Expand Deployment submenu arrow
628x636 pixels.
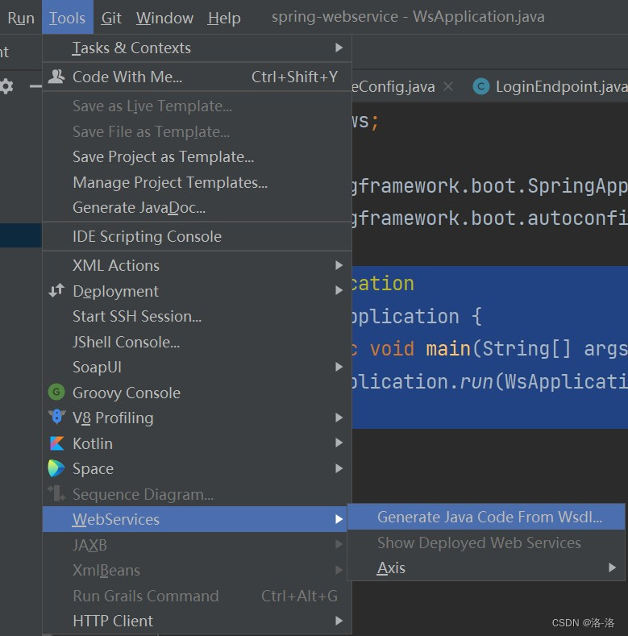click(x=339, y=290)
